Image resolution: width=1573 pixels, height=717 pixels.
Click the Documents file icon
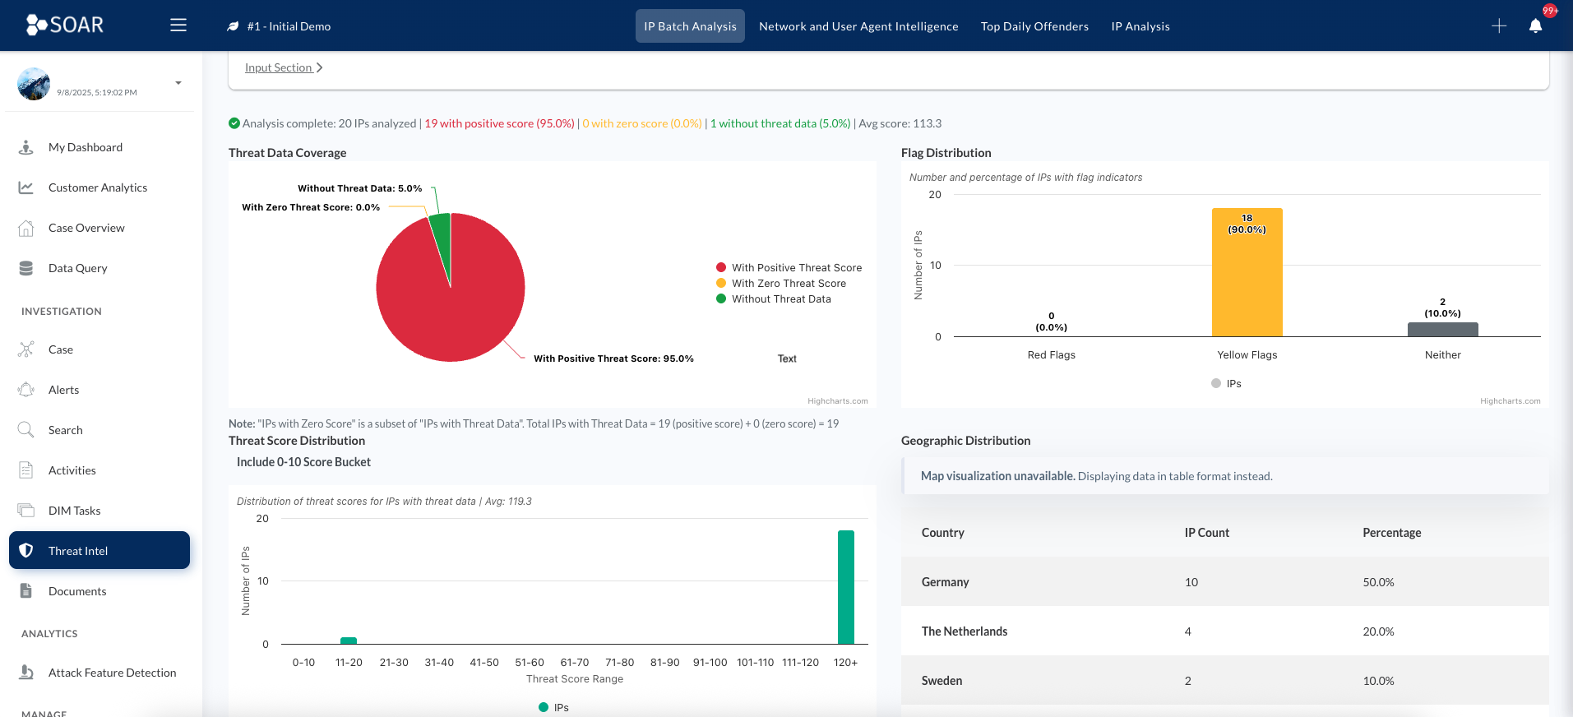26,591
